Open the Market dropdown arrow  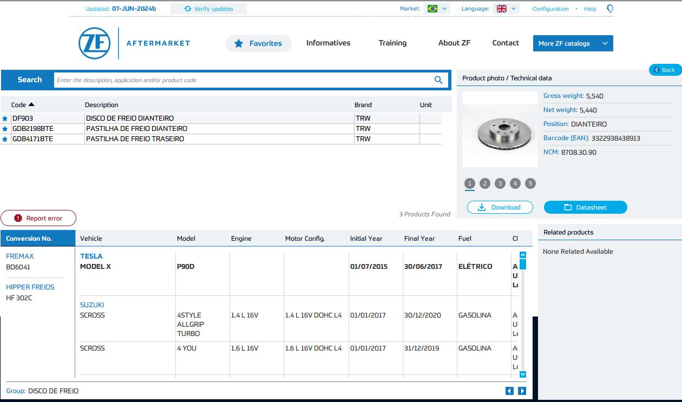[x=444, y=9]
